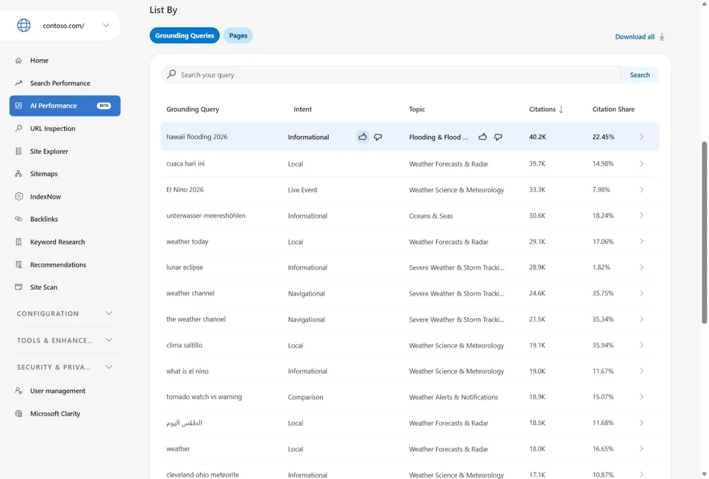709x479 pixels.
Task: Click the User management icon
Action: click(18, 391)
